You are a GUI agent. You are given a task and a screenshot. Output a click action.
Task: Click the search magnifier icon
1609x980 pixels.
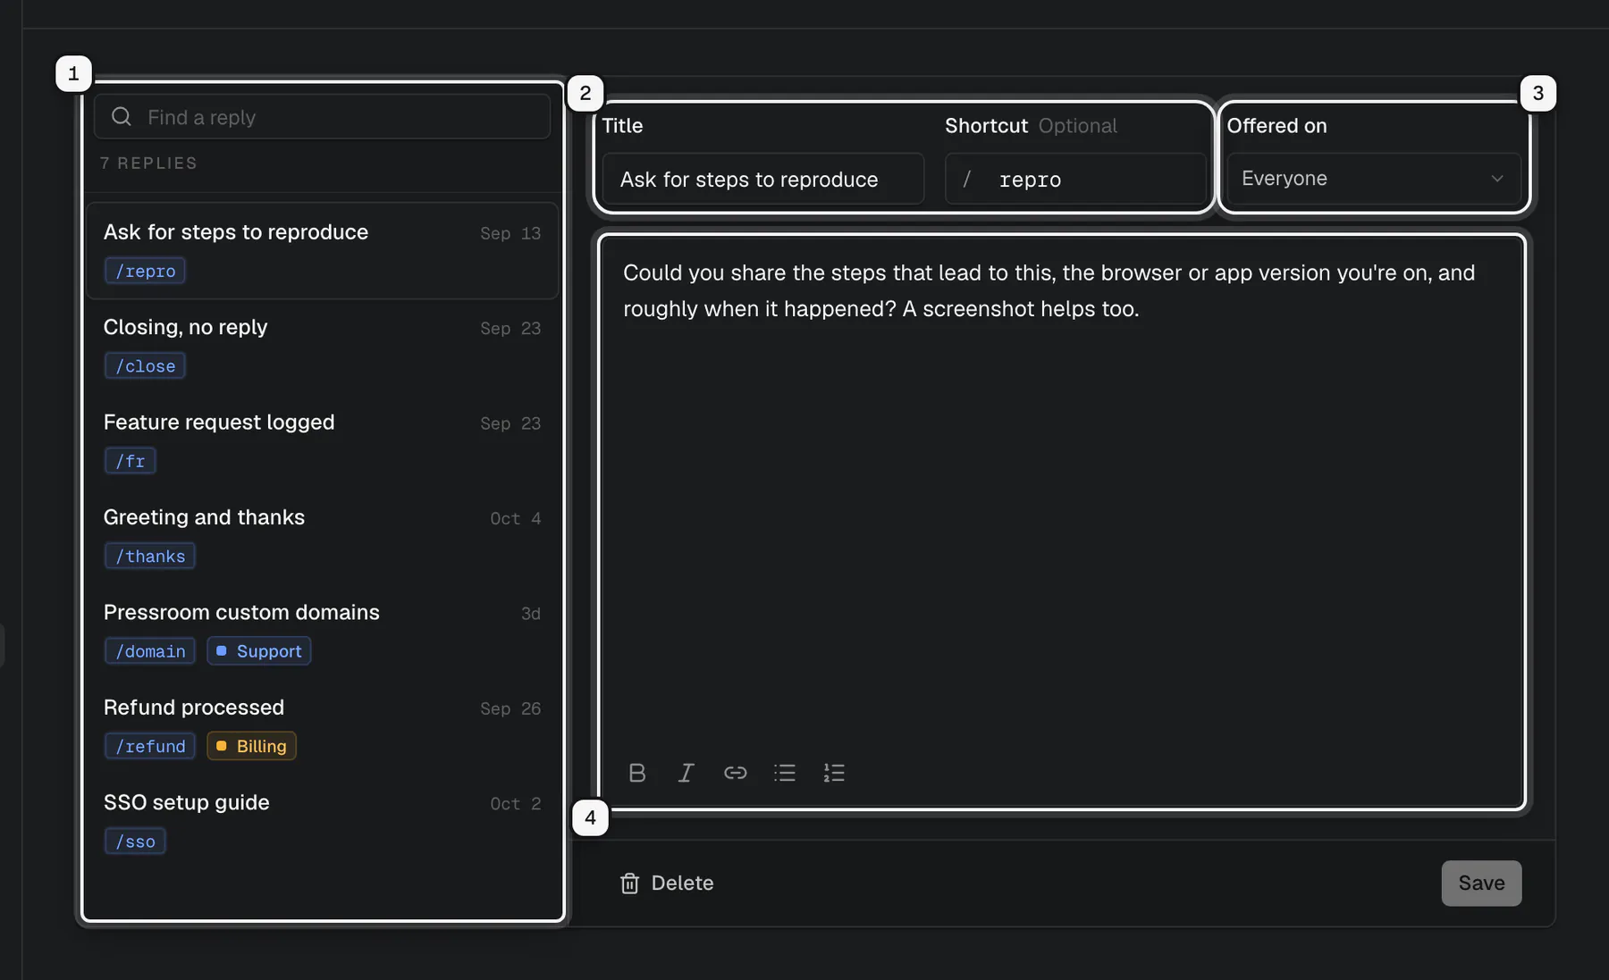click(x=122, y=117)
